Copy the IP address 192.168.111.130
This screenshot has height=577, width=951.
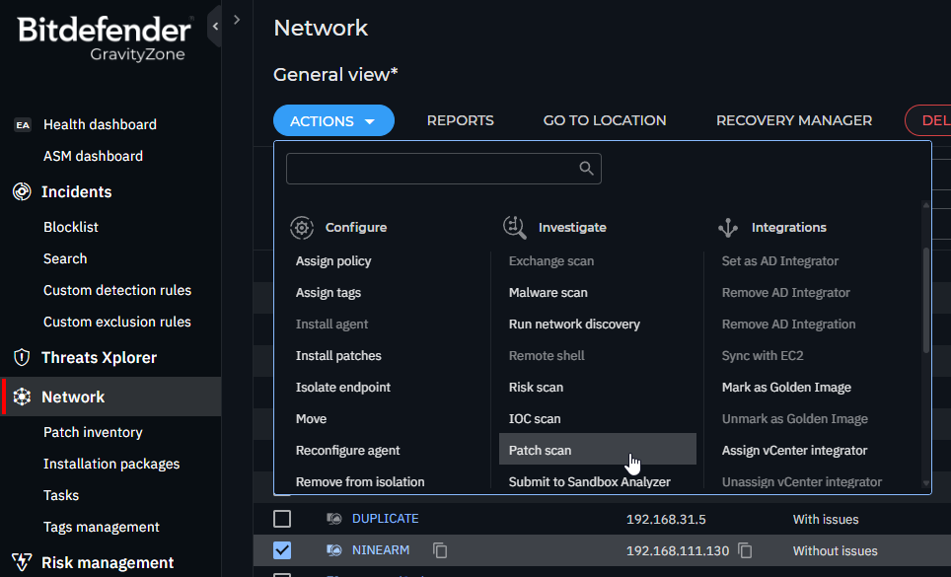[x=746, y=550]
